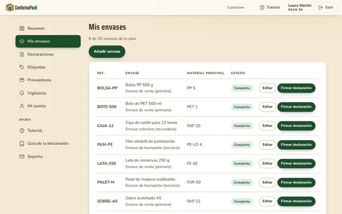342x214 pixels.
Task: Firmar declaración for BOTE-500
Action: coord(296,107)
